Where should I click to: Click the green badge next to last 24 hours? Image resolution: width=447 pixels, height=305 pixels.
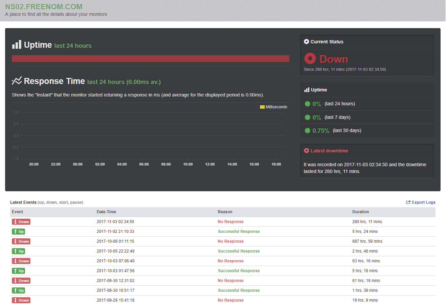pos(307,104)
